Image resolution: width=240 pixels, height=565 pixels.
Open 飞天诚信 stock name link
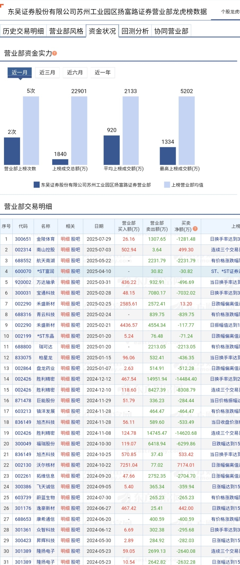[46, 487]
